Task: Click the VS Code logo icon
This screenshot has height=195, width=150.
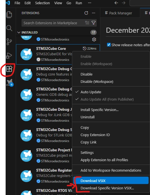Action: (8, 3)
